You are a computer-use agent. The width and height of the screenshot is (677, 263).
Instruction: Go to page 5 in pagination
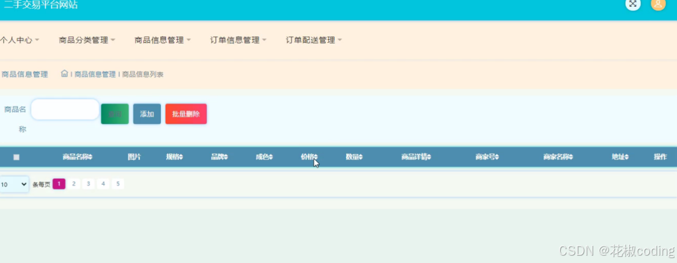click(118, 184)
